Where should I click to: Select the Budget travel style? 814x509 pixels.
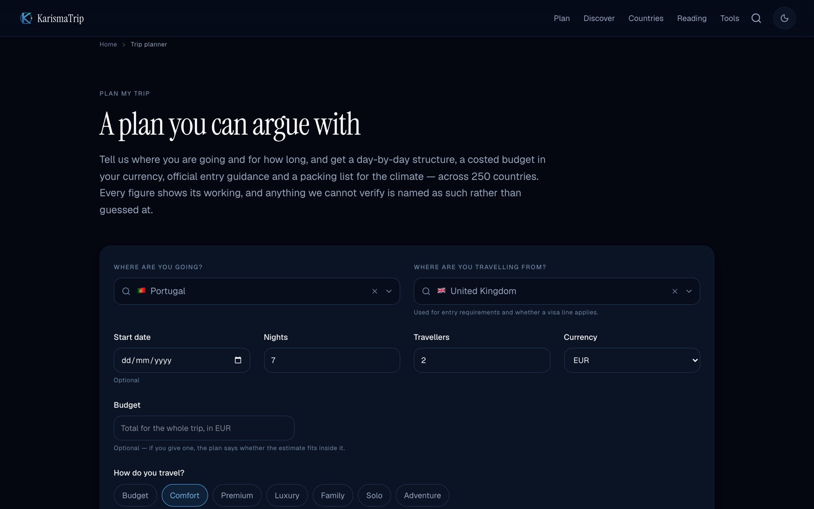coord(135,495)
